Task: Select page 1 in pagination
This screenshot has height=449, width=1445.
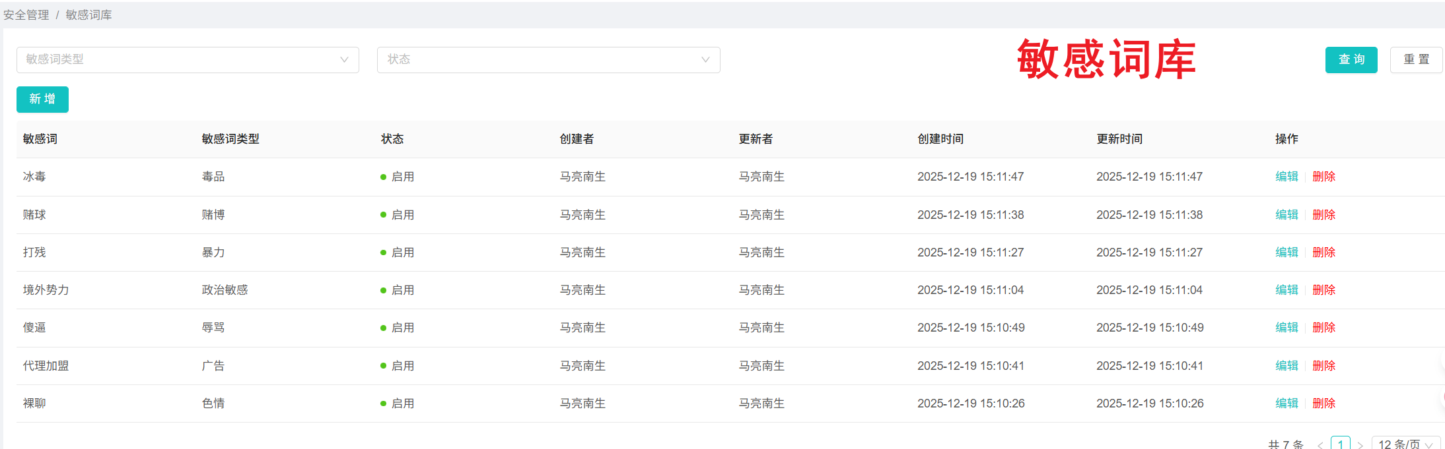Action: click(x=1340, y=444)
